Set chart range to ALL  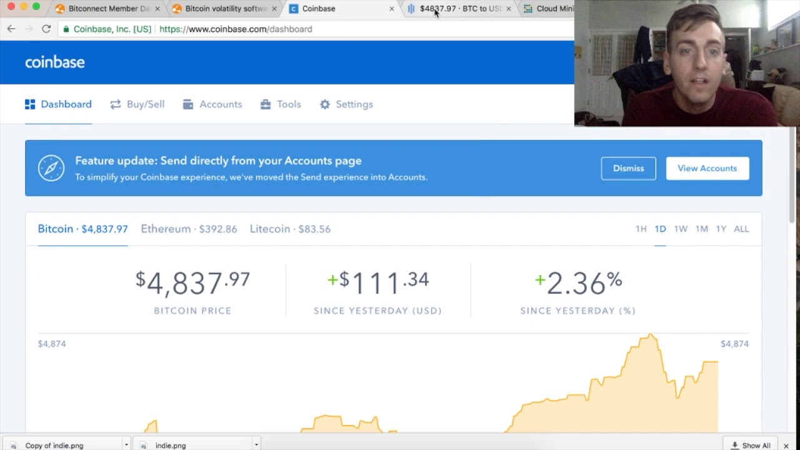click(741, 229)
